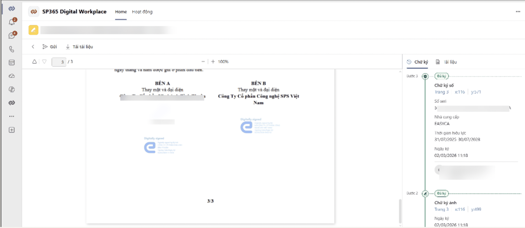Click the EASYCA provider value
The image size is (525, 228).
[x=442, y=124]
